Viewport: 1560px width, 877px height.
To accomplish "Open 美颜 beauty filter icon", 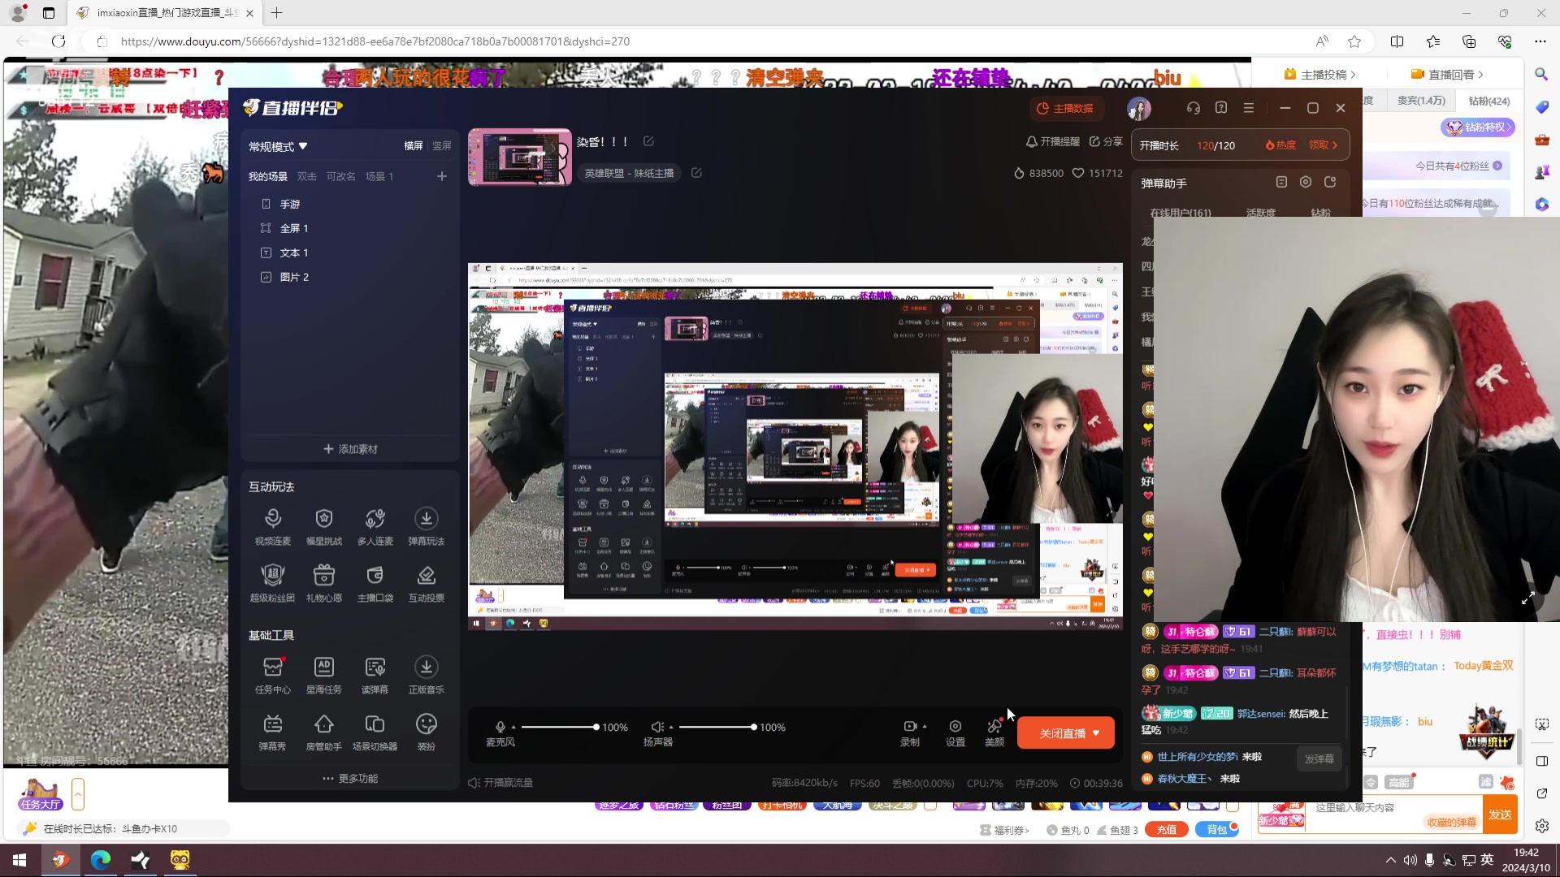I will click(994, 728).
